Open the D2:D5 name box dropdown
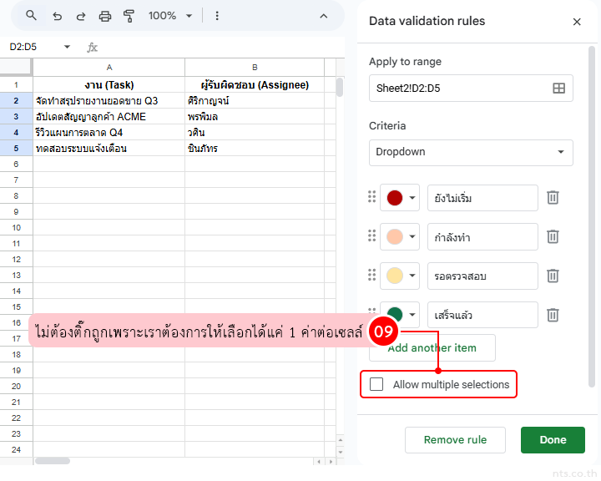601x481 pixels. pos(67,47)
